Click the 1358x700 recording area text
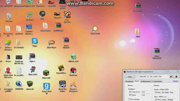 pyautogui.click(x=150, y=77)
